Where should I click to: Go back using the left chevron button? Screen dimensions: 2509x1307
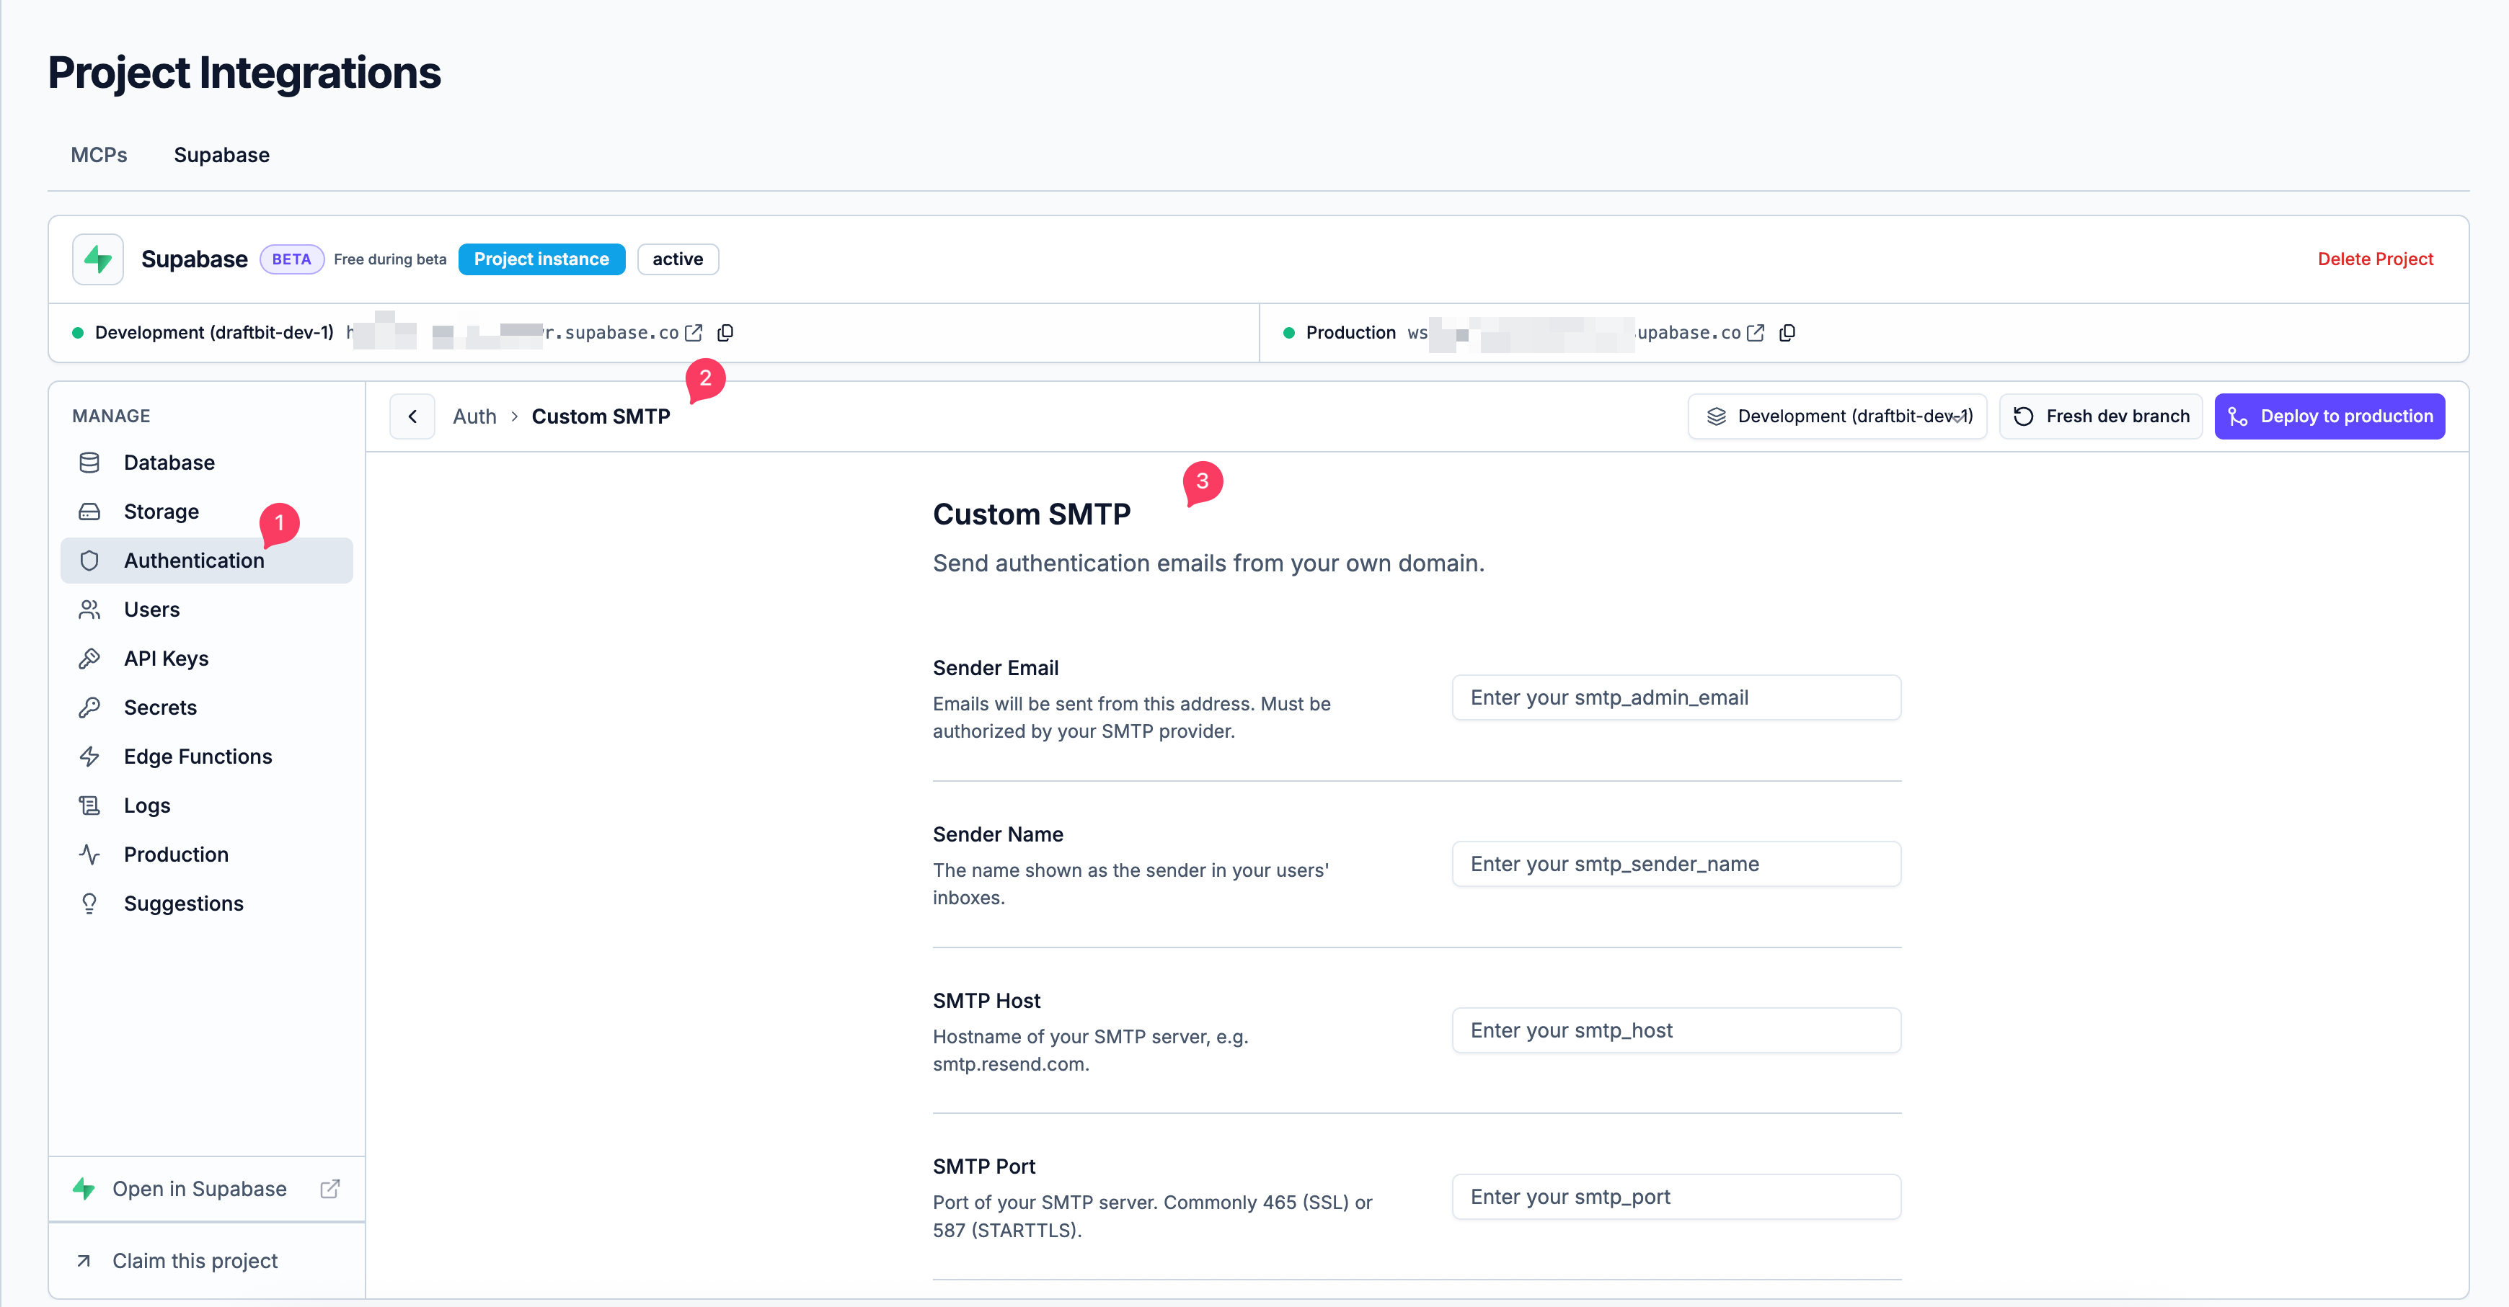412,416
